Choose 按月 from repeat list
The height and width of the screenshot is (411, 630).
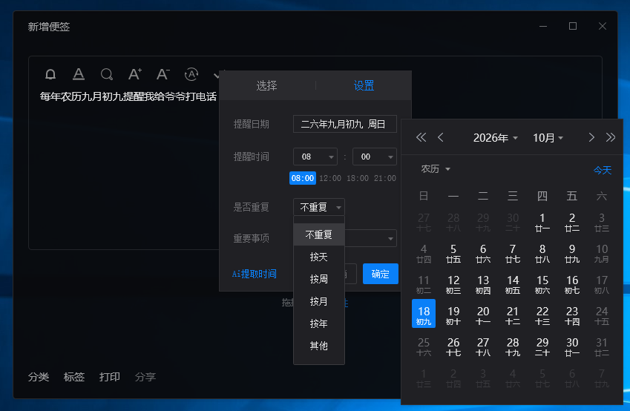pyautogui.click(x=319, y=301)
